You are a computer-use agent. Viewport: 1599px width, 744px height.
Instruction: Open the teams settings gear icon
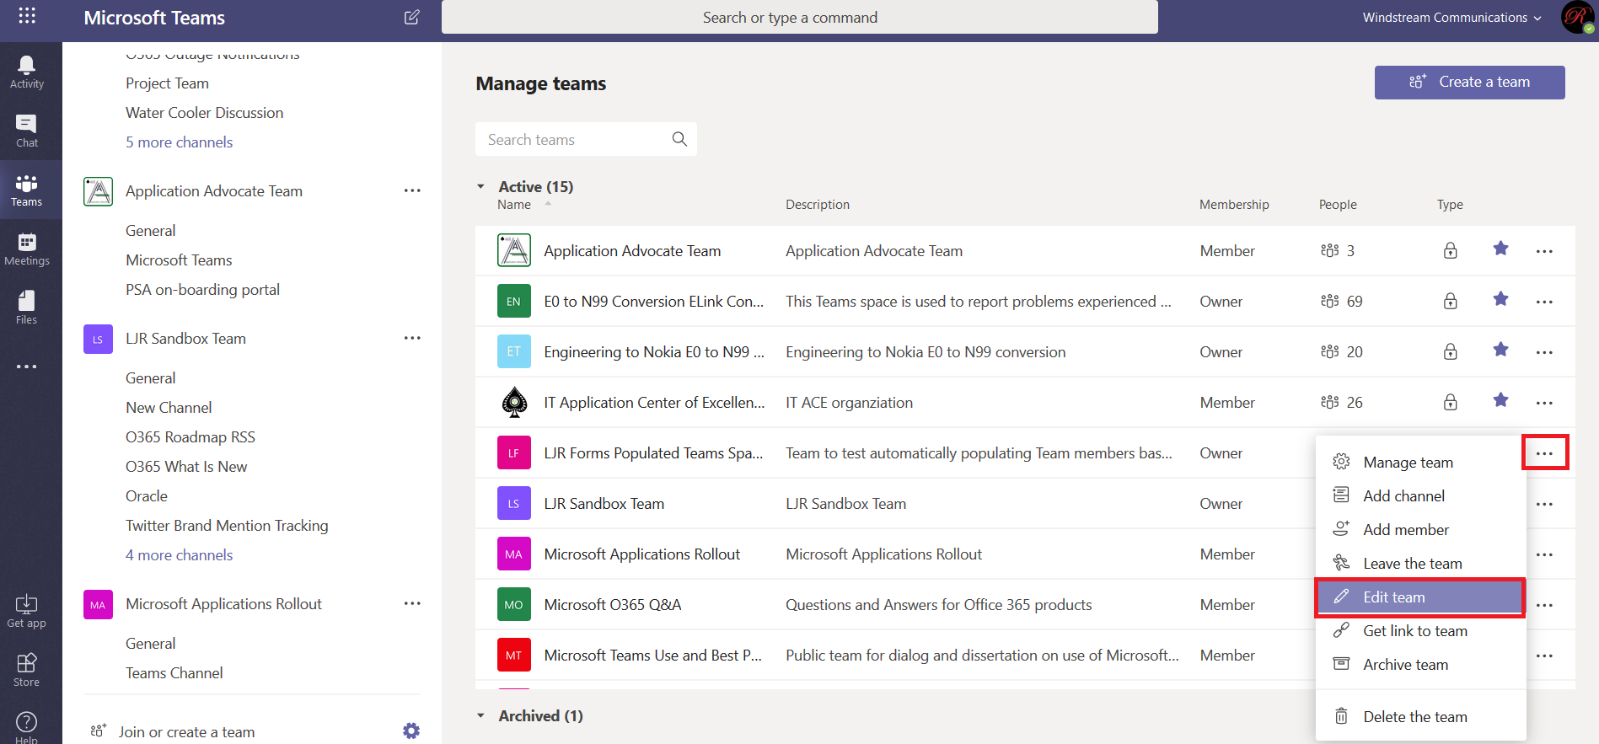tap(411, 731)
